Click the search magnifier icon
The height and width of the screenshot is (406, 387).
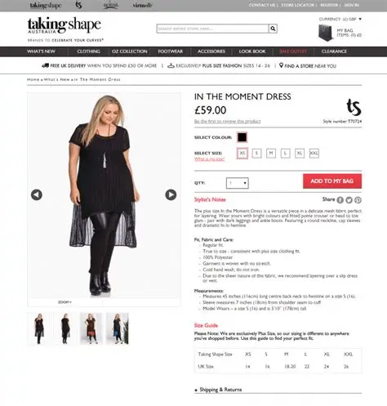tap(273, 29)
